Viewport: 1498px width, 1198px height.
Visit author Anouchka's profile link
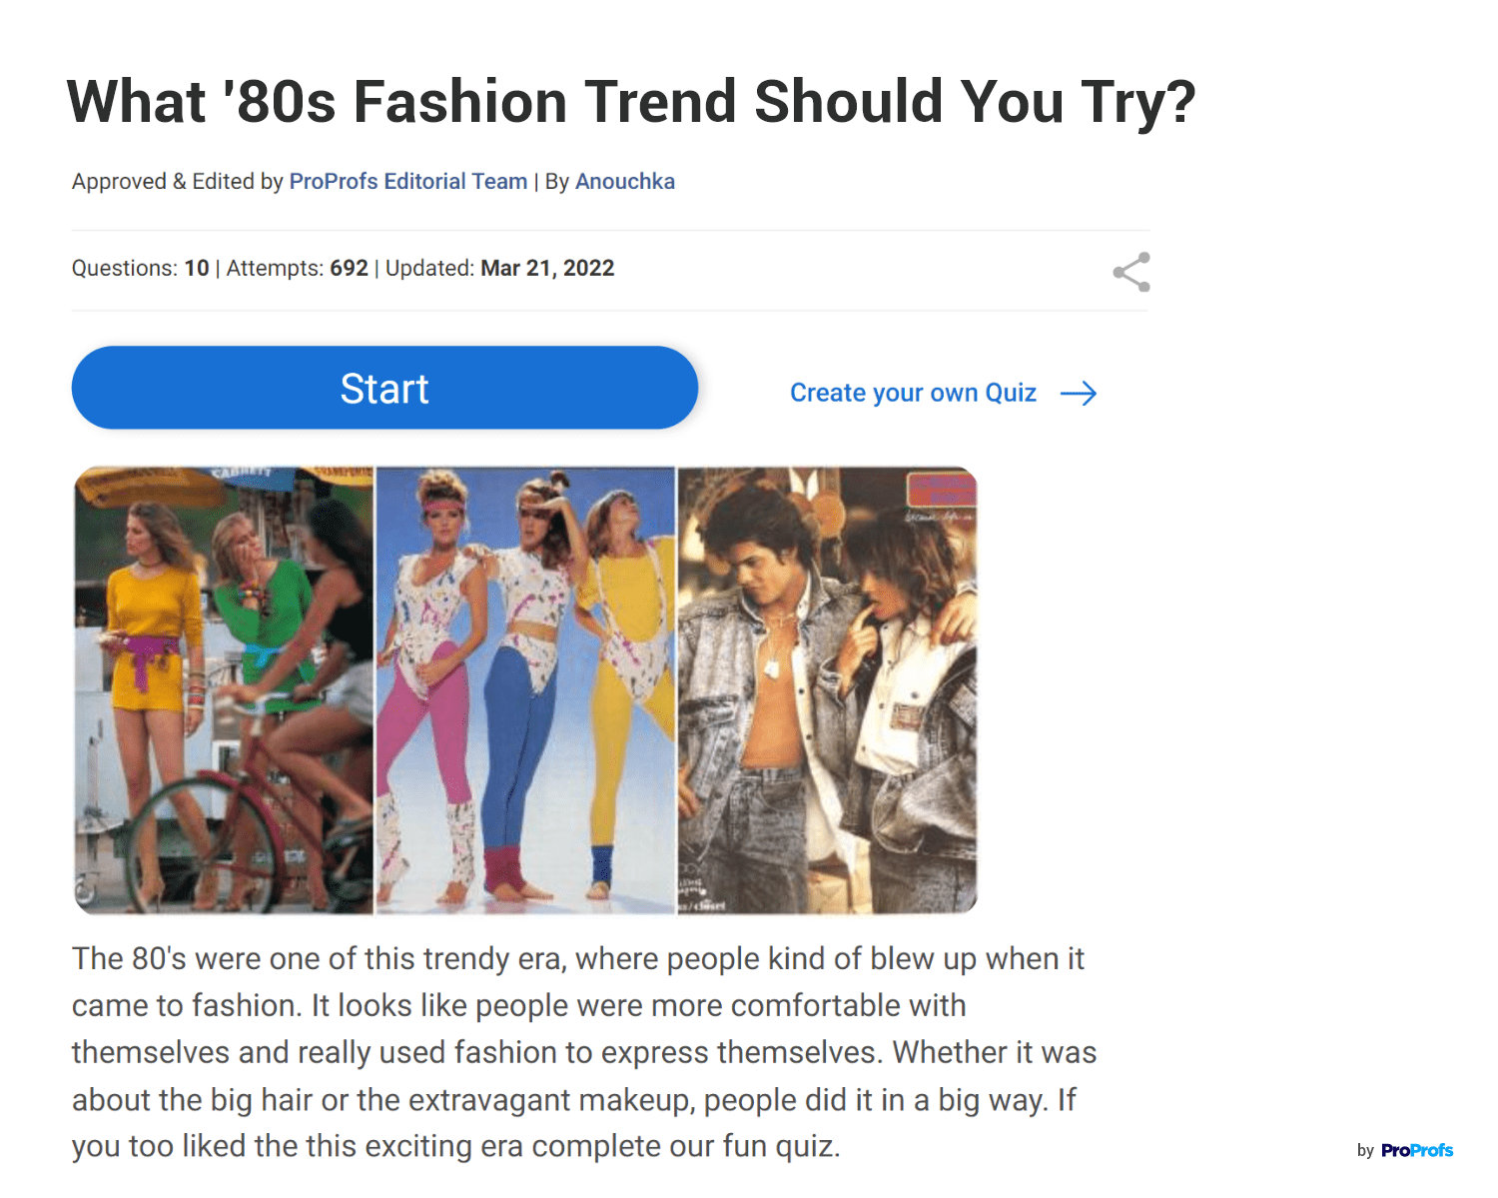tap(624, 181)
